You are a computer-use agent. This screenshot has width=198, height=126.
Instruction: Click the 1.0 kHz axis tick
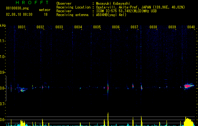click(x=3, y=57)
